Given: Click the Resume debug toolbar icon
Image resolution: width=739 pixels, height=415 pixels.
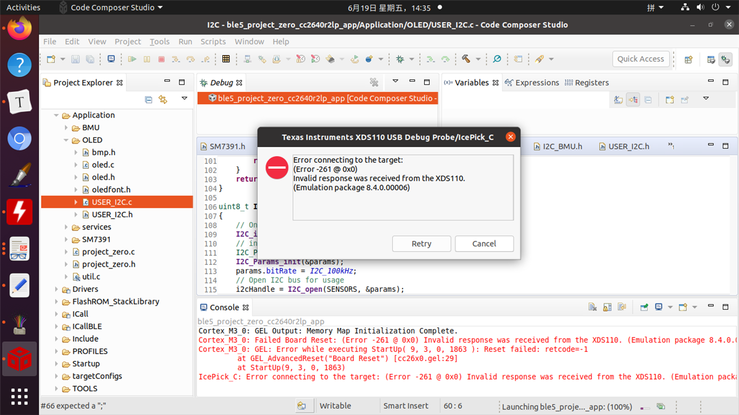Looking at the screenshot, I should point(132,59).
